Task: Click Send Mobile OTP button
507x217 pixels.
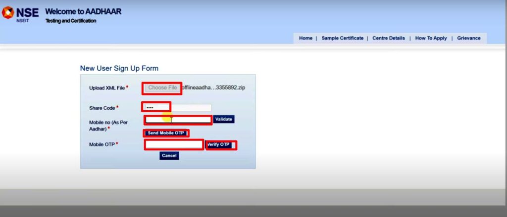Action: pyautogui.click(x=166, y=133)
